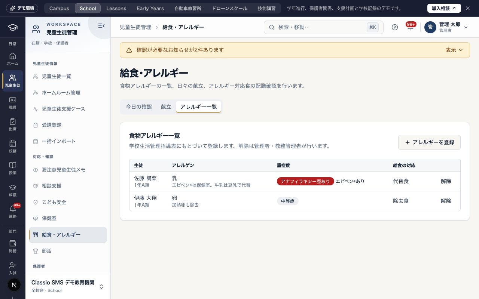Expand the 表示 notice dropdown
The image size is (479, 299).
click(x=454, y=50)
